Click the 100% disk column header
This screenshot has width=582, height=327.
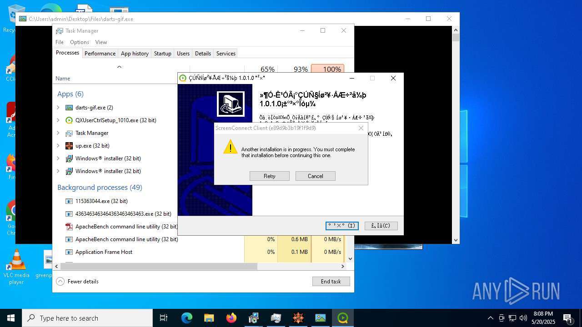(x=328, y=69)
